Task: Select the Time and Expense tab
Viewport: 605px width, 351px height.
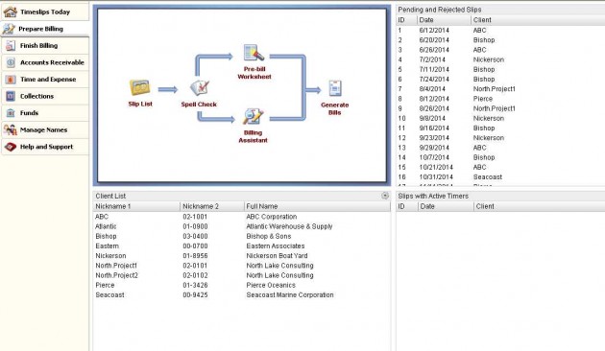Action: click(45, 80)
